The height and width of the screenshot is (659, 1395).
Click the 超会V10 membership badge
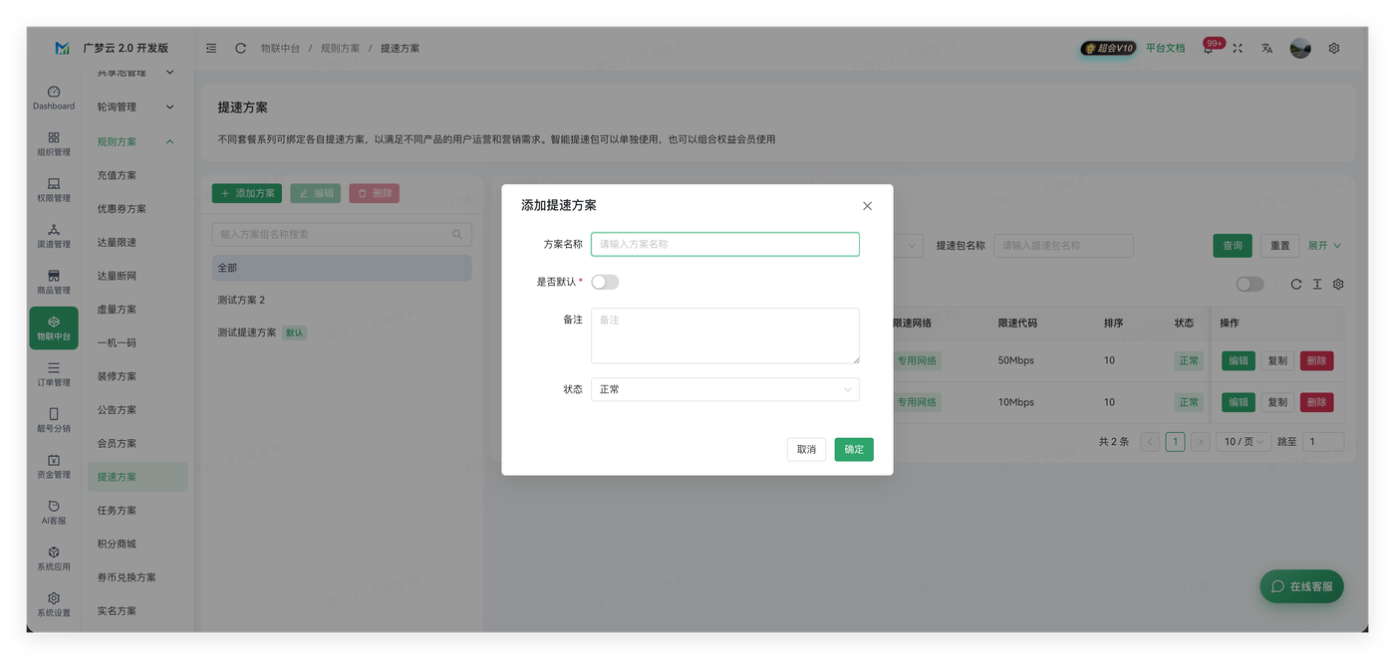(1108, 48)
